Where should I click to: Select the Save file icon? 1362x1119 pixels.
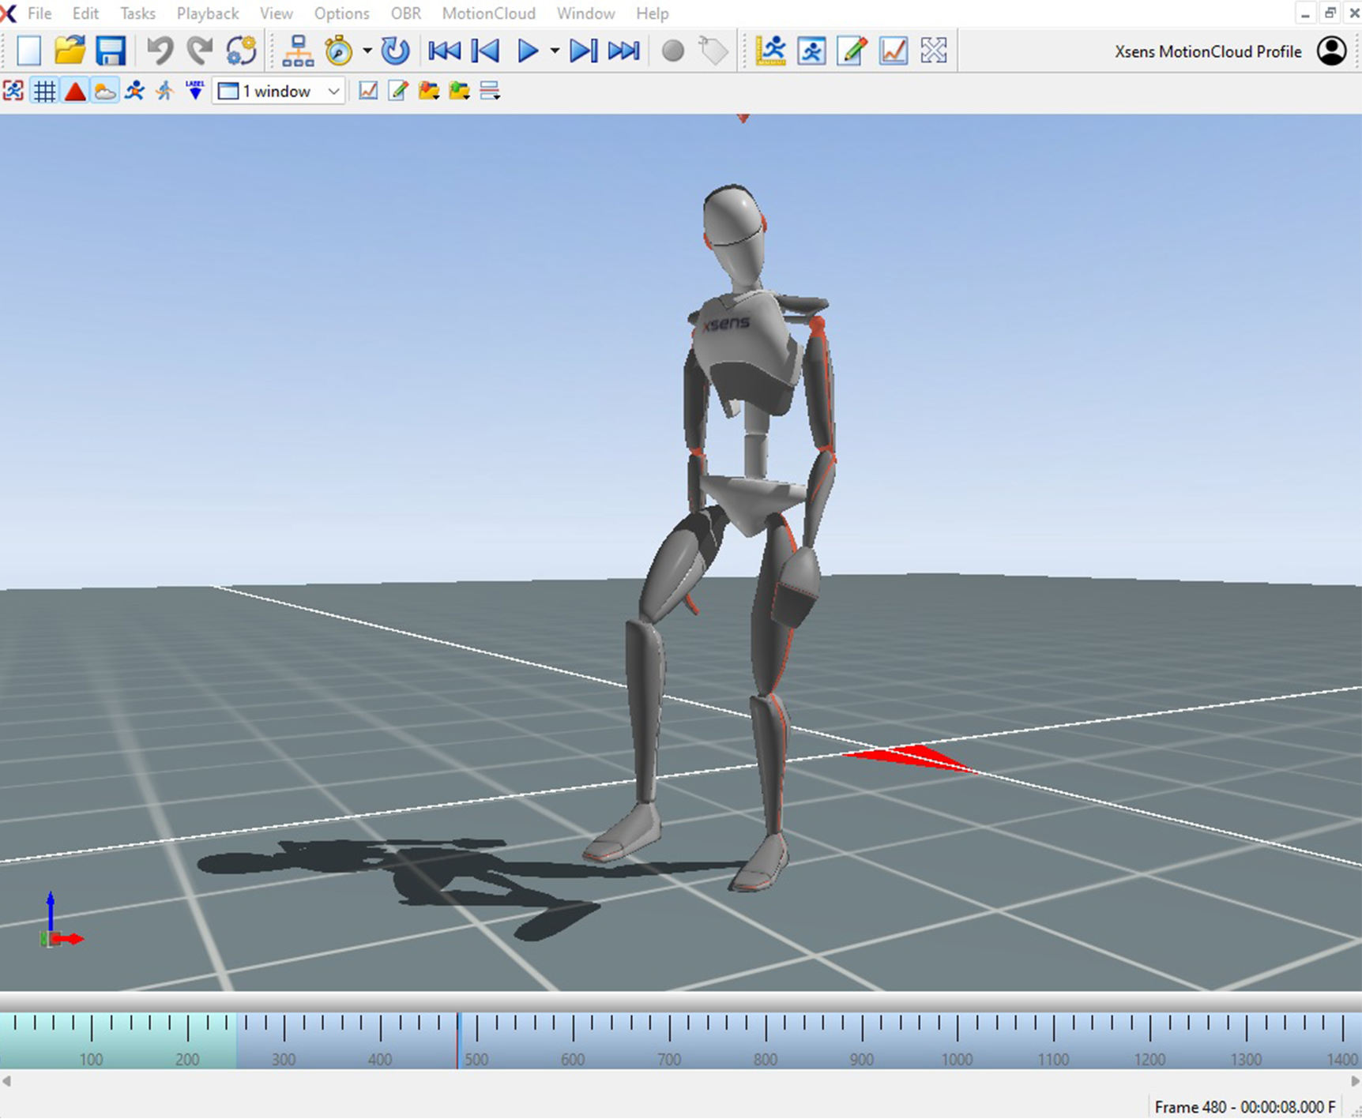tap(111, 50)
